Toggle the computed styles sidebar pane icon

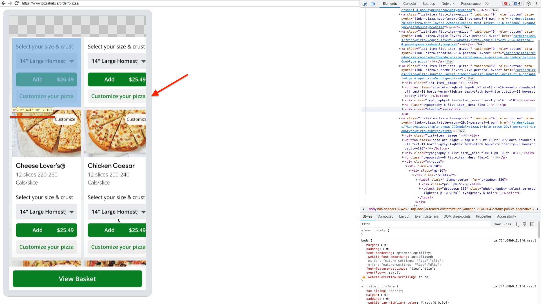[532, 224]
